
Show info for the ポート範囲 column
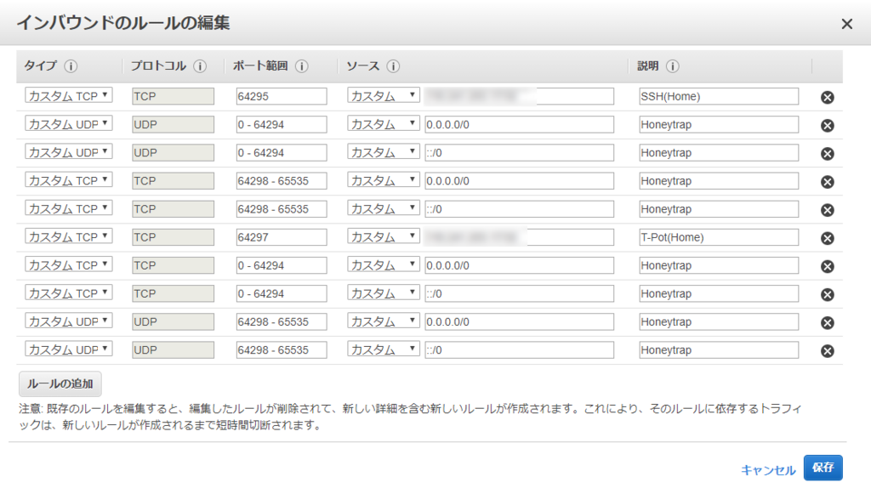(x=302, y=66)
